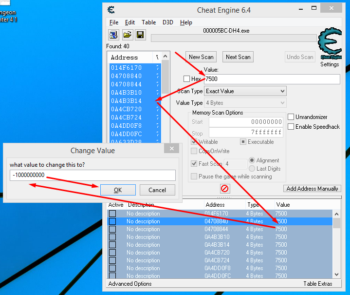This screenshot has height=295, width=350.
Task: Activate checkbox for address 014F6170 row
Action: point(112,214)
